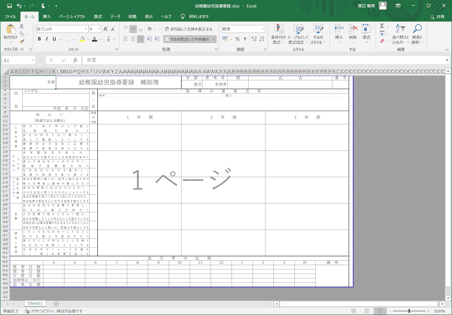Viewport: 452px width, 315px height.
Task: Align text to the right
Action: tap(140, 39)
